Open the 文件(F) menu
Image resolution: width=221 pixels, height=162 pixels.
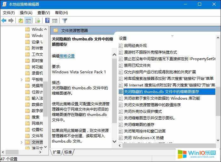9,13
